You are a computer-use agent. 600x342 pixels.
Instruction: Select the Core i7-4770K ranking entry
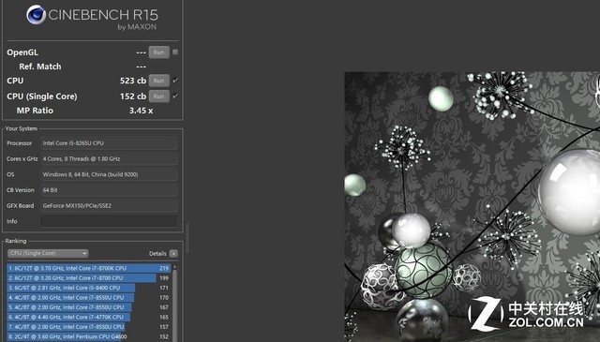pyautogui.click(x=88, y=317)
